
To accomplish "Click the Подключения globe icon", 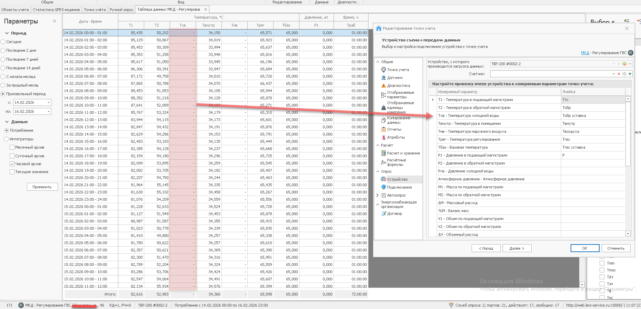I will point(384,187).
